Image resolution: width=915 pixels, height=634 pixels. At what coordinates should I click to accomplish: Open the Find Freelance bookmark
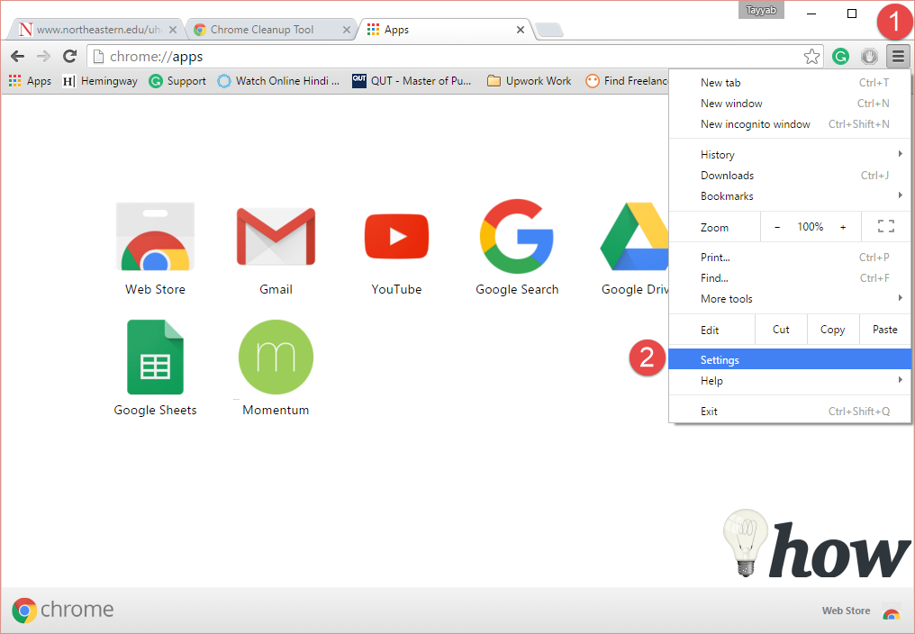pyautogui.click(x=627, y=81)
